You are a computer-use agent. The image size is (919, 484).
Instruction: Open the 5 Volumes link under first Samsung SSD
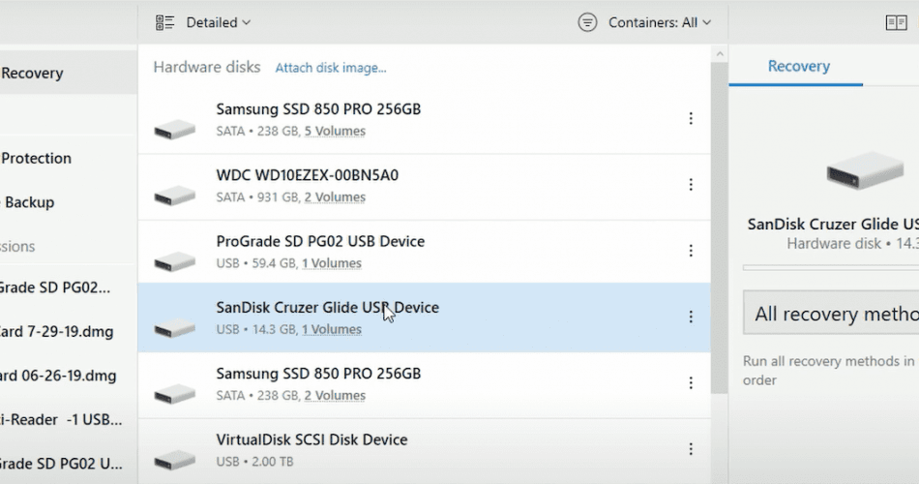point(335,132)
